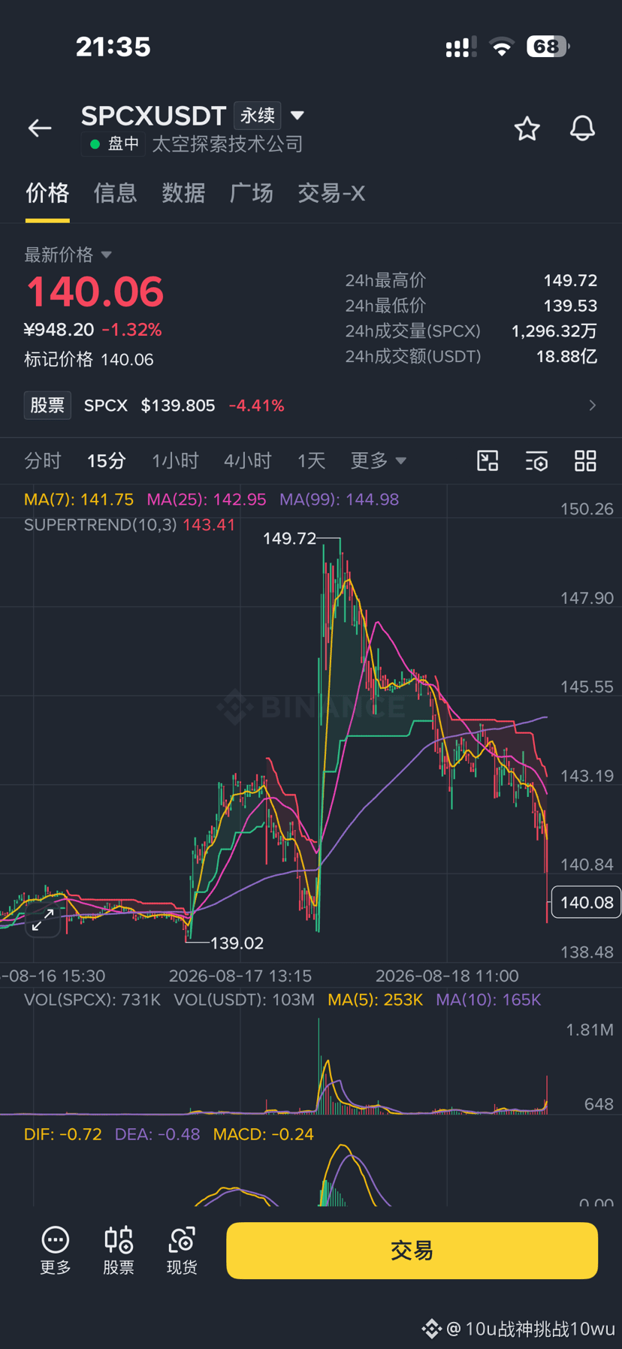The image size is (622, 1349).
Task: Tap the 永续 perpetual contract badge
Action: [258, 116]
